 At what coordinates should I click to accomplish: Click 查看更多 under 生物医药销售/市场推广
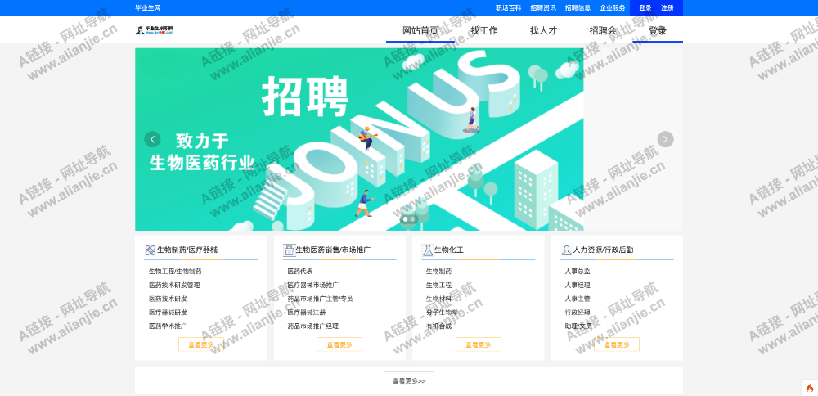(x=339, y=344)
